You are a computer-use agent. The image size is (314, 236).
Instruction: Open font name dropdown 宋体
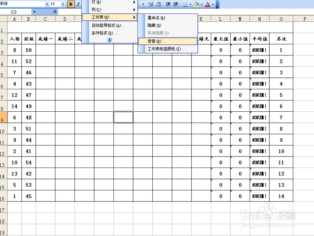tap(47, 4)
